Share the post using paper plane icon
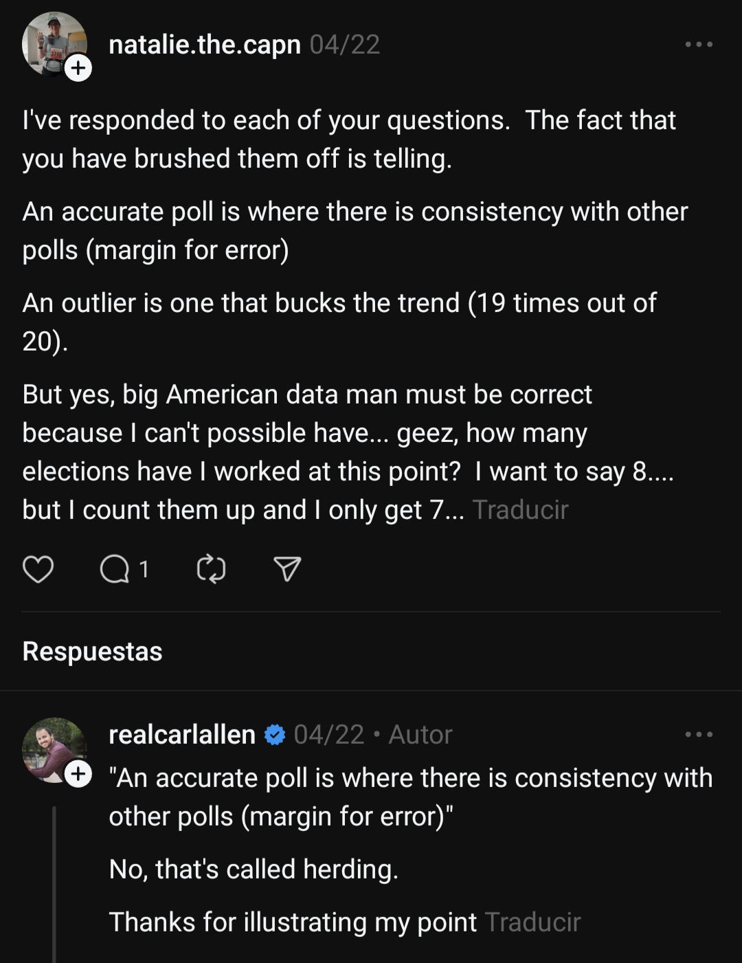This screenshot has height=963, width=742. (x=287, y=570)
